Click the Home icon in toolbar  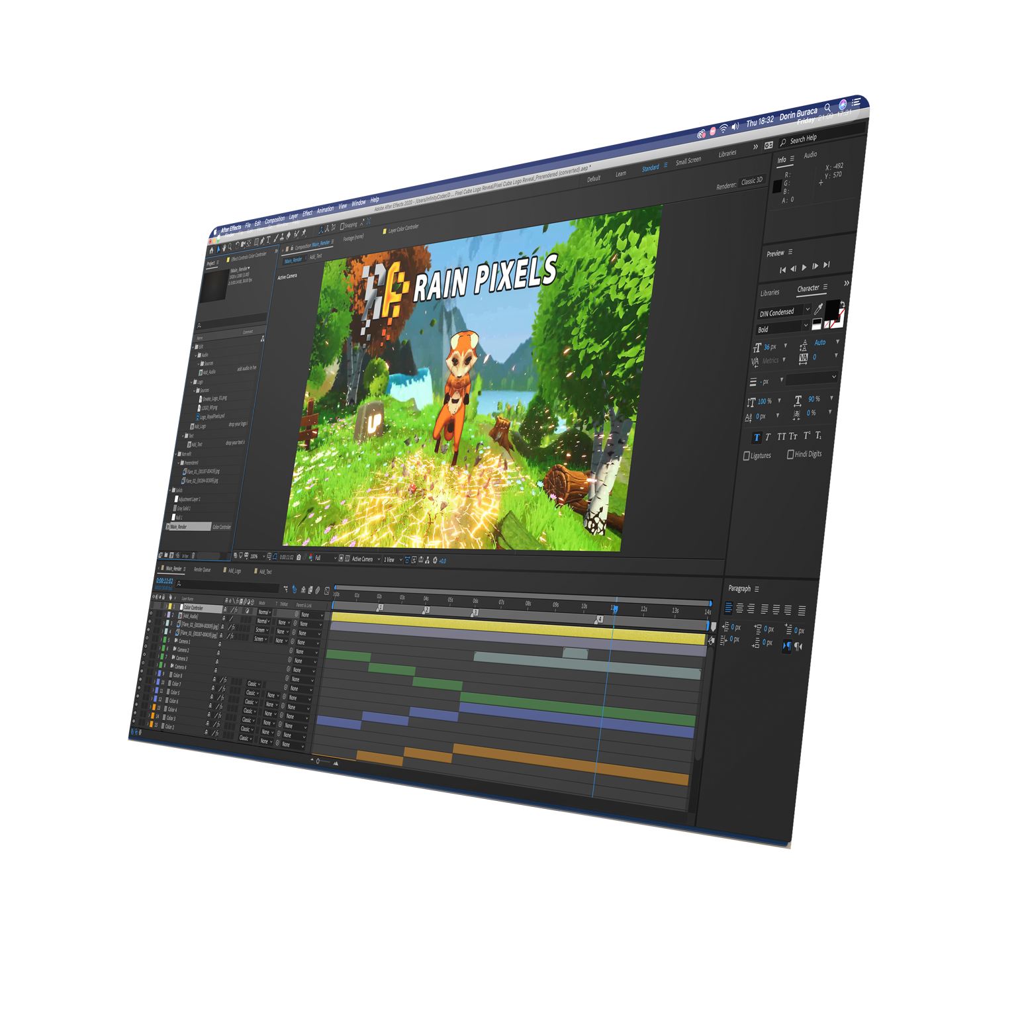[211, 251]
